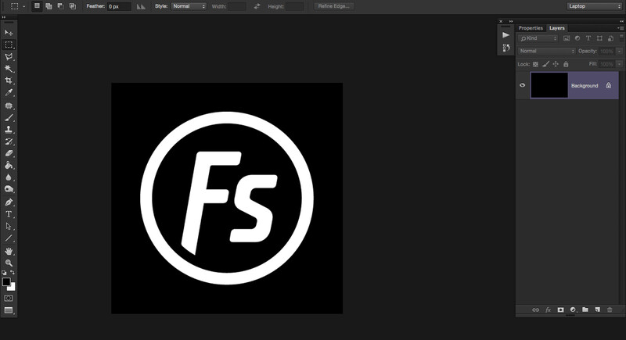The image size is (626, 340).
Task: Choose Subtract from Selection mode
Action: pyautogui.click(x=61, y=6)
